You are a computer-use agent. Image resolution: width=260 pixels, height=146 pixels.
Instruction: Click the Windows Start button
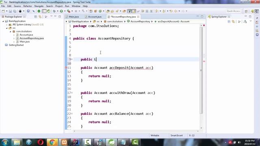point(5,142)
